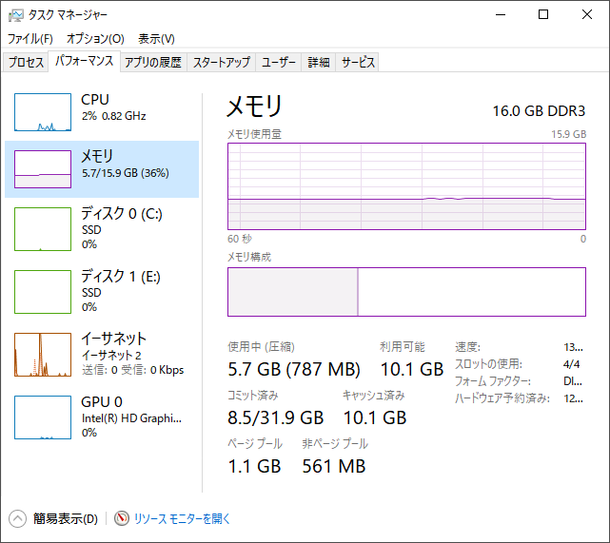Viewport: 610px width, 543px height.
Task: Click the Task Manager title bar icon
Action: tap(15, 15)
